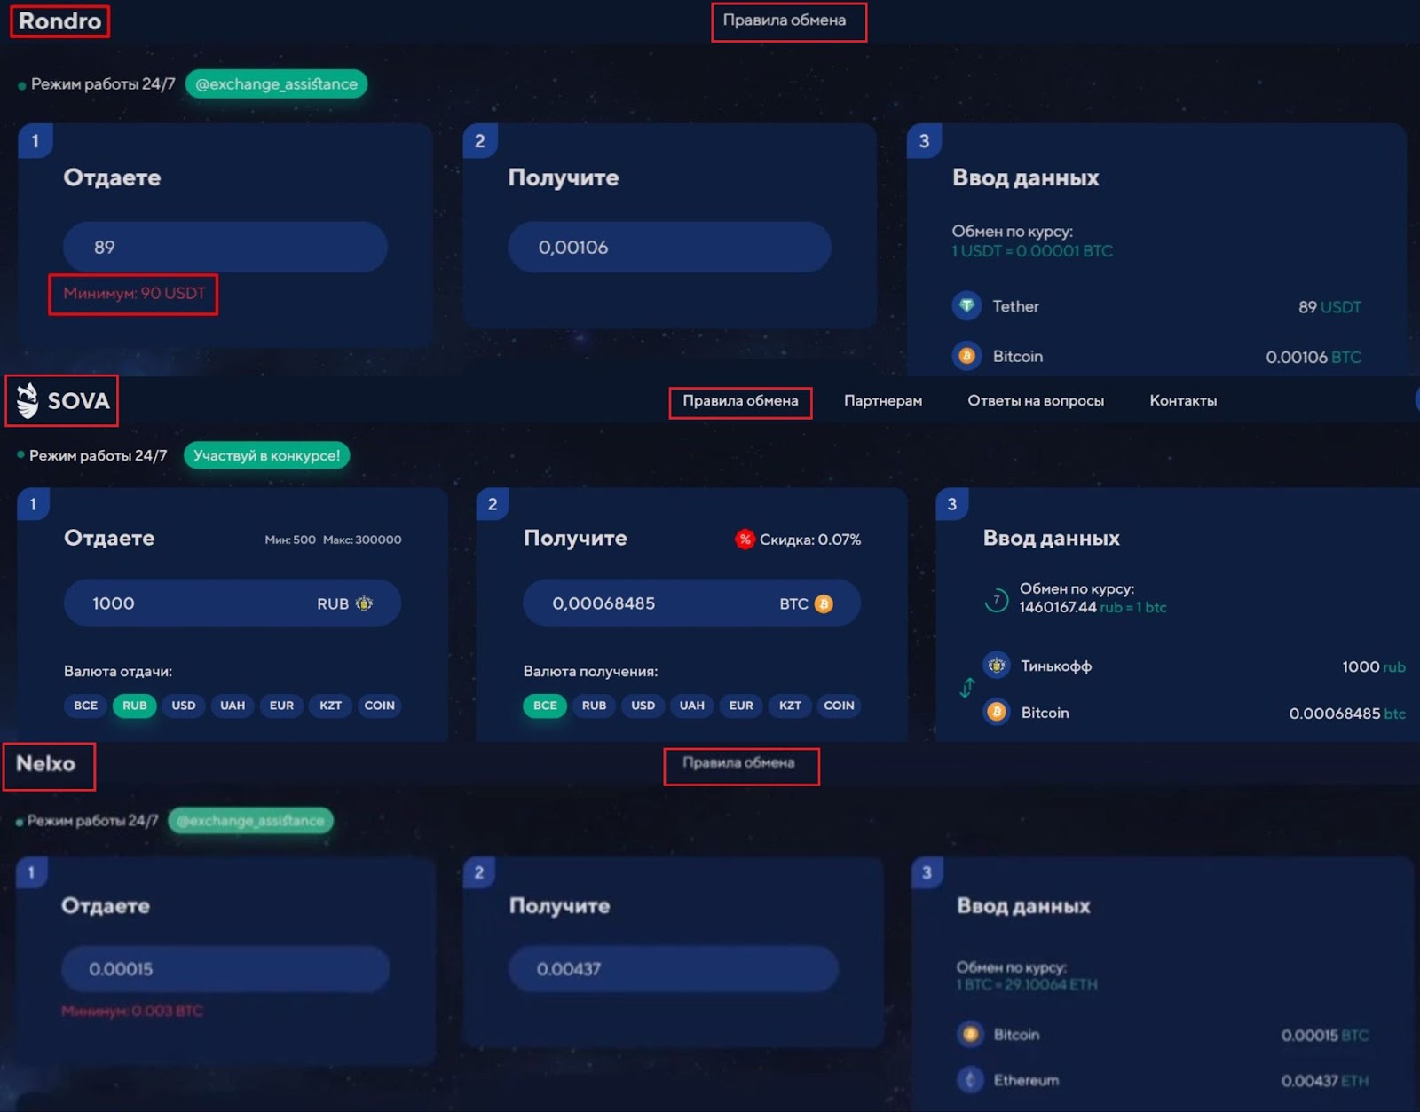Click the red discount percent icon
This screenshot has height=1112, width=1420.
tap(745, 539)
